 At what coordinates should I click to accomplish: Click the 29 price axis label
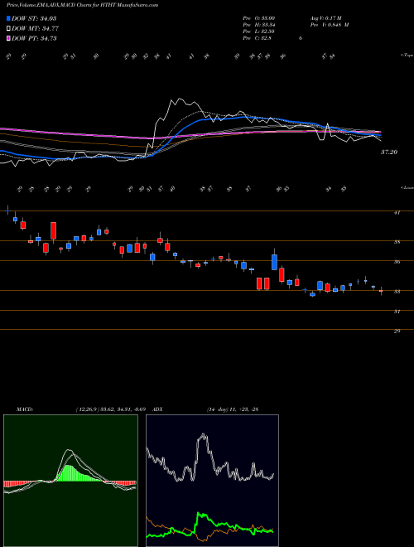397,332
